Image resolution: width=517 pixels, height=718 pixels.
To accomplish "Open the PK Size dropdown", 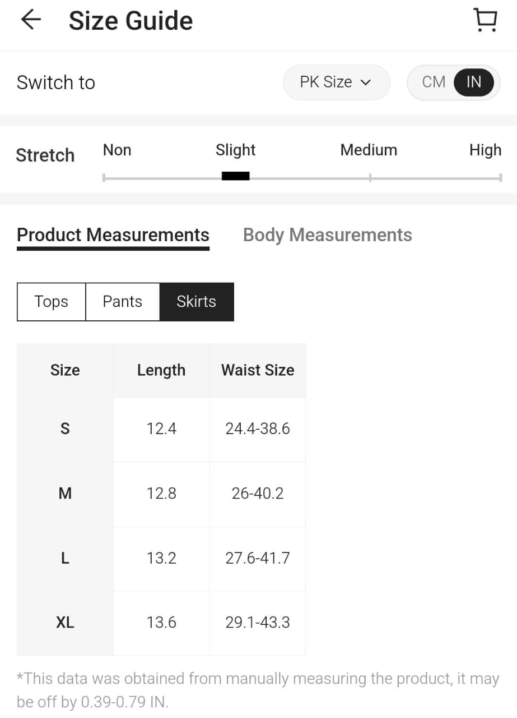I will point(336,82).
